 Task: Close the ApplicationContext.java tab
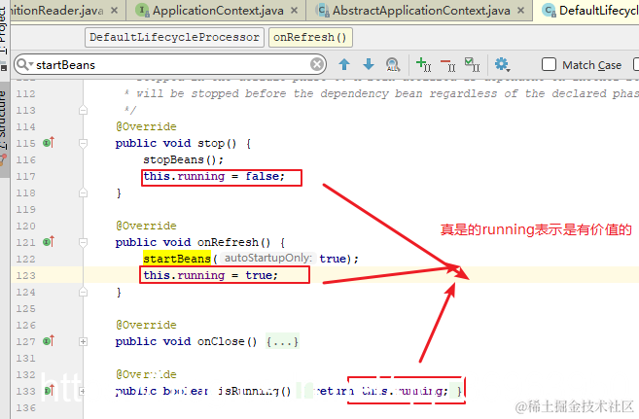click(295, 10)
